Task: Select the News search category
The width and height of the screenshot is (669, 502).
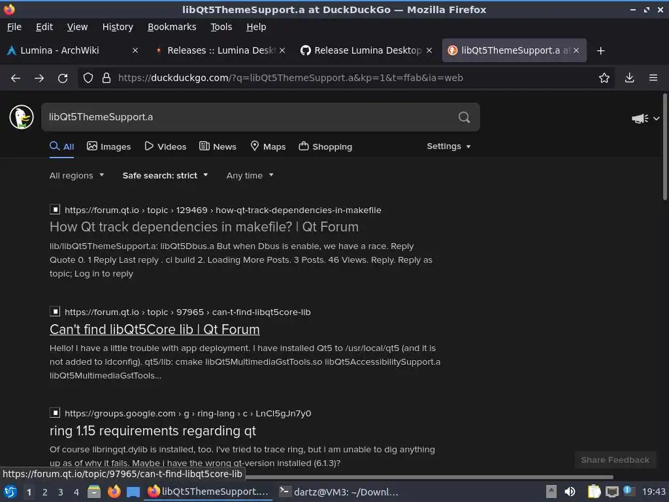Action: [218, 146]
